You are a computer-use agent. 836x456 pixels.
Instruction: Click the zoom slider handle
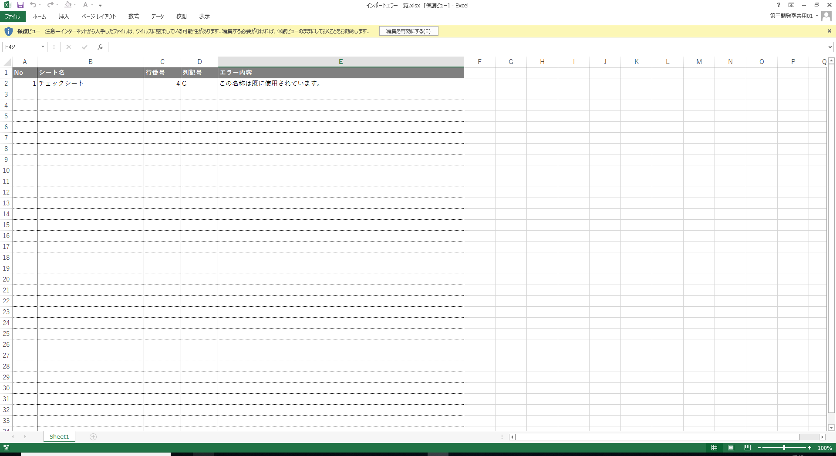click(x=784, y=448)
